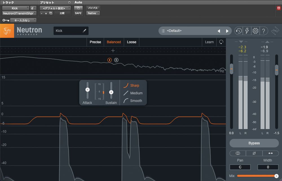Toggle channel sum overlap circles icon

pyautogui.click(x=238, y=153)
